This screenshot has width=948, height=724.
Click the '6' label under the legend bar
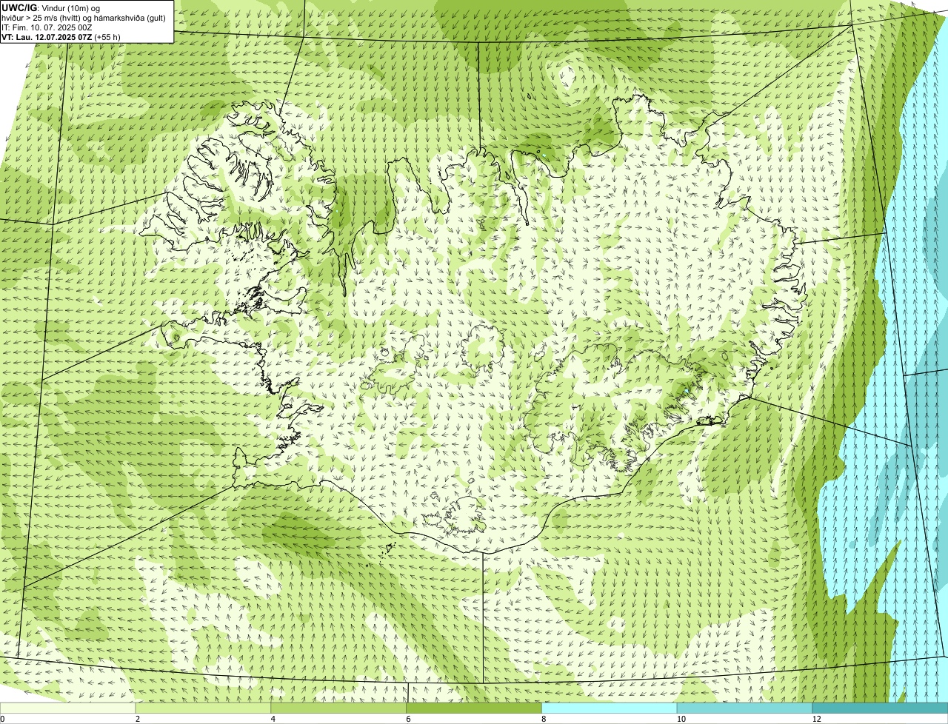(x=408, y=719)
